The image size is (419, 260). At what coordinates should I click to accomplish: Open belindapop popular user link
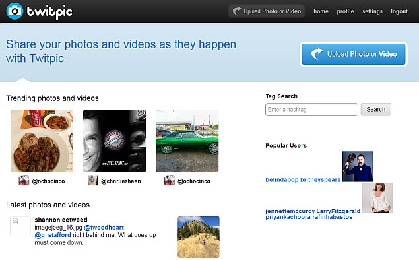click(x=282, y=180)
